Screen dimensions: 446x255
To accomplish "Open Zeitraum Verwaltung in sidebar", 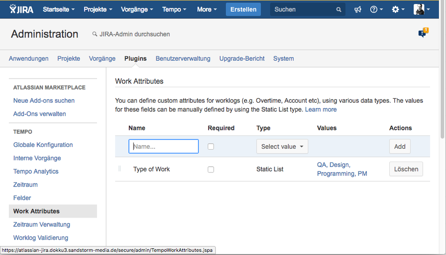I will point(42,224).
